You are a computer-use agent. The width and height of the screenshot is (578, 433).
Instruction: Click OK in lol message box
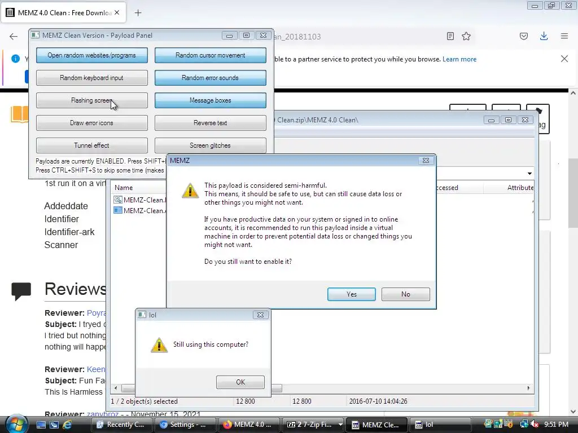tap(240, 382)
